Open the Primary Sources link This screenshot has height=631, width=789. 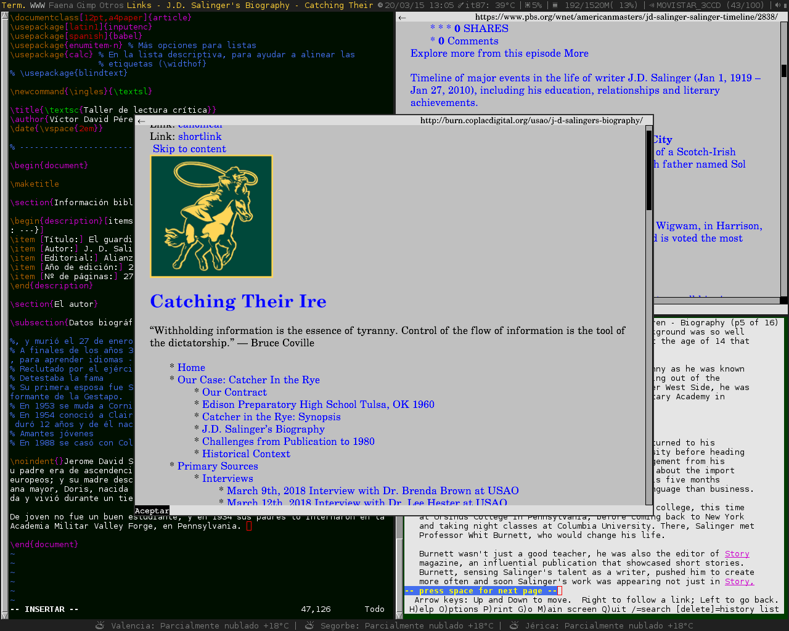[218, 466]
